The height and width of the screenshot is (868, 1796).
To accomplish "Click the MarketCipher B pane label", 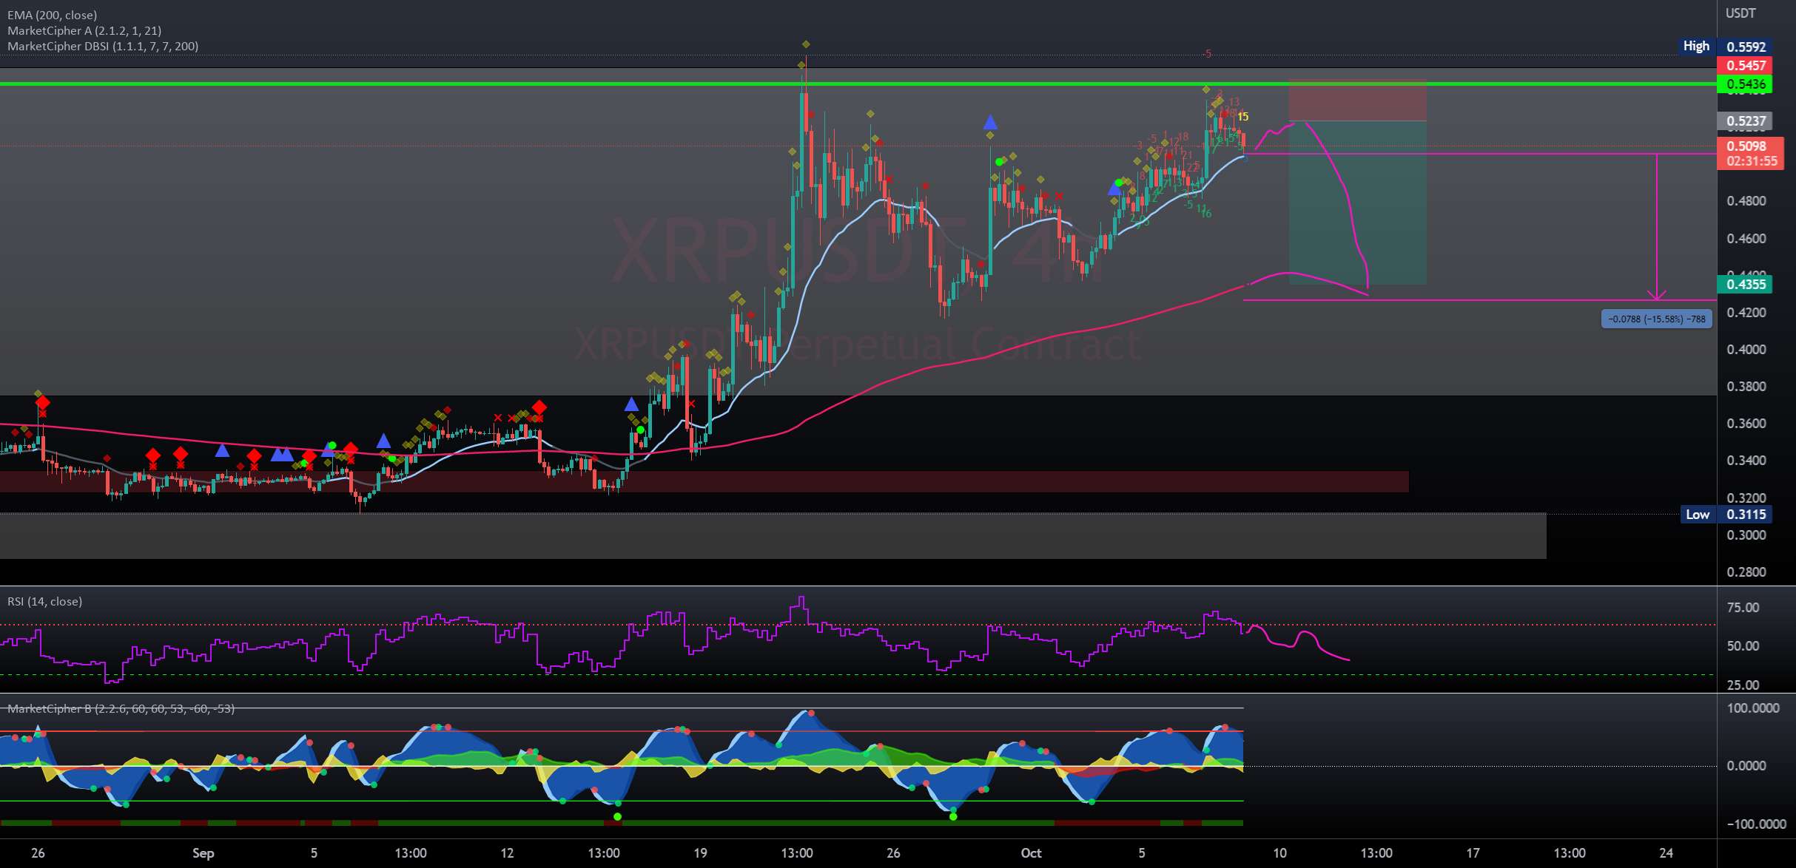I will pyautogui.click(x=121, y=708).
